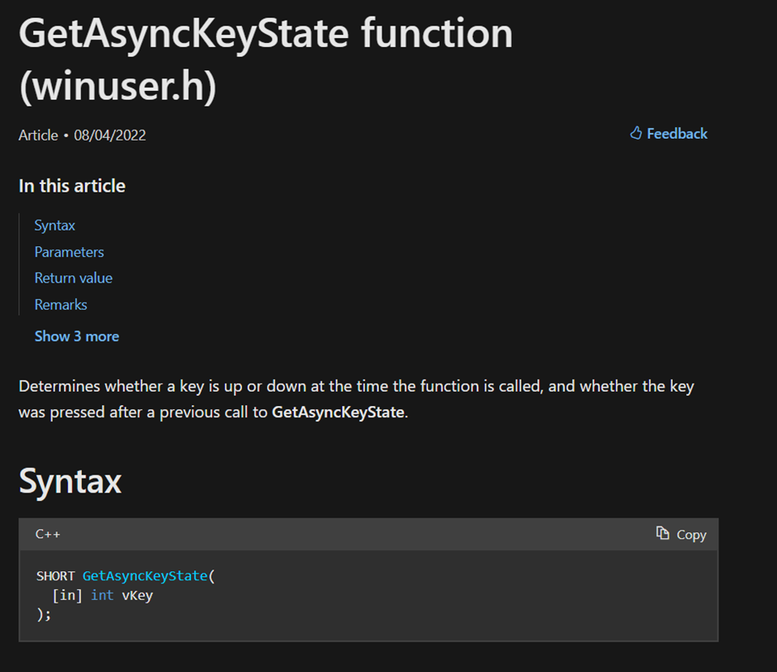Viewport: 777px width, 672px height.
Task: Jump to the Syntax section
Action: pos(55,225)
